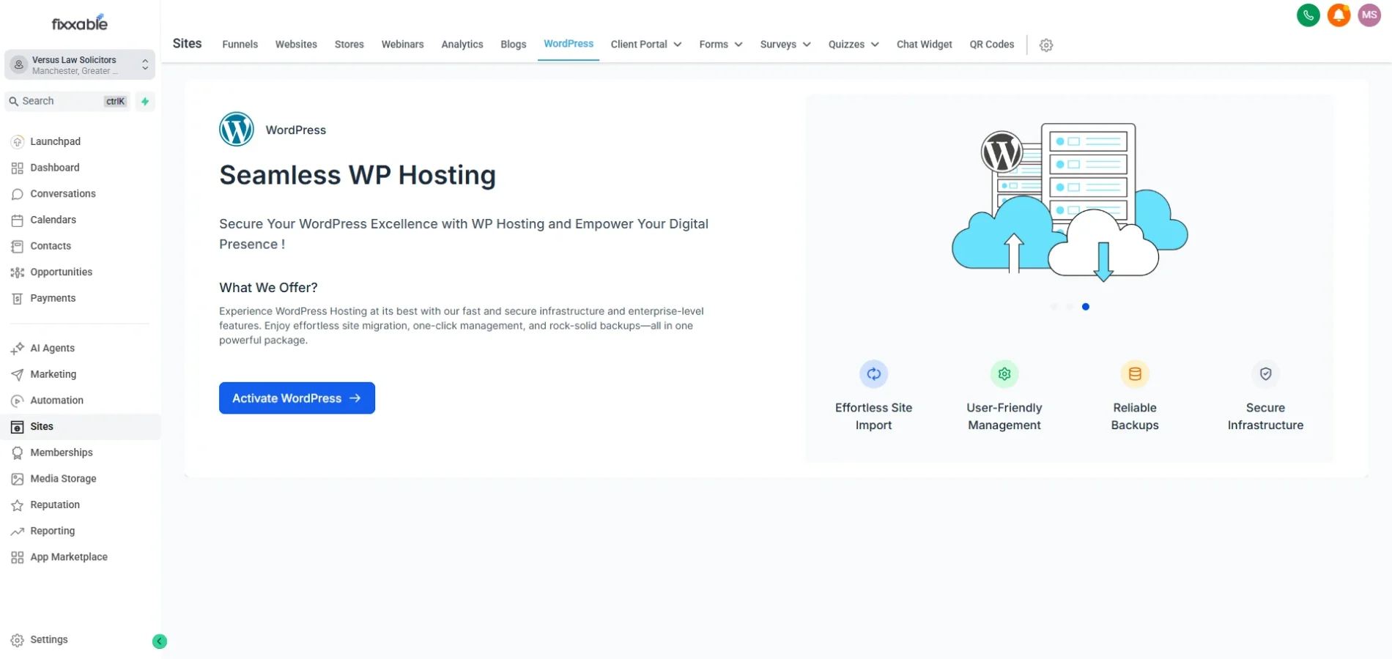
Task: View Opportunities from the sidebar
Action: point(61,272)
